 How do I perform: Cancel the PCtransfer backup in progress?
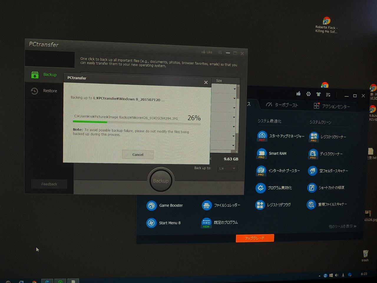click(138, 154)
